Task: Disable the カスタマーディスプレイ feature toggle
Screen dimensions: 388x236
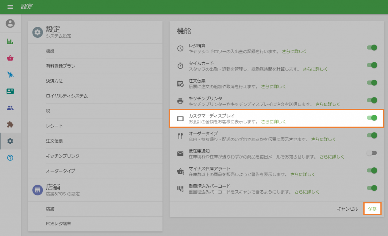Action: pyautogui.click(x=371, y=119)
